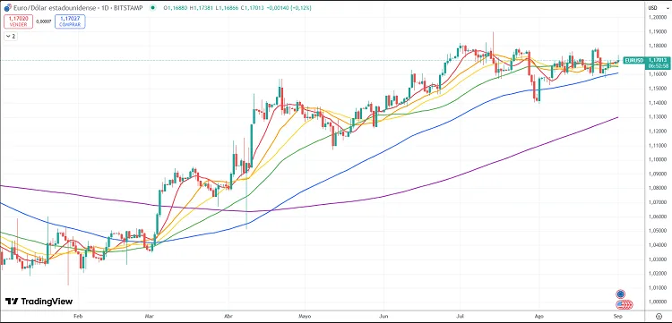Click the 0,00007 spread value
The height and width of the screenshot is (323, 672).
[43, 21]
